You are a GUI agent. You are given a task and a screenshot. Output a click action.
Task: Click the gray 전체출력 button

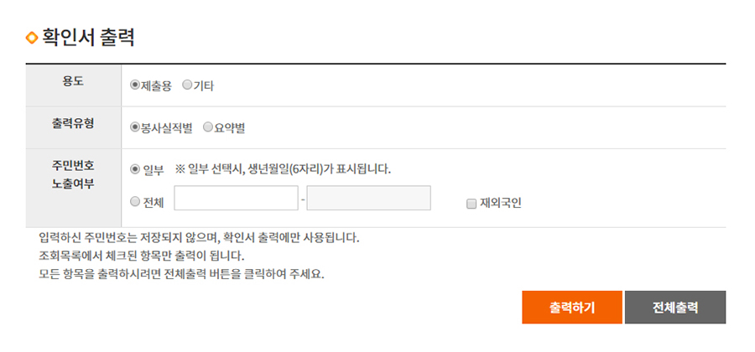pos(675,308)
